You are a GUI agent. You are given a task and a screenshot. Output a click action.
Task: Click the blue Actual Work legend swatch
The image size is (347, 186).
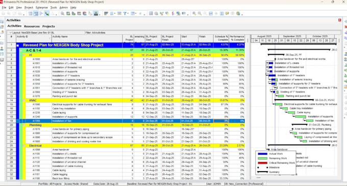point(263,154)
